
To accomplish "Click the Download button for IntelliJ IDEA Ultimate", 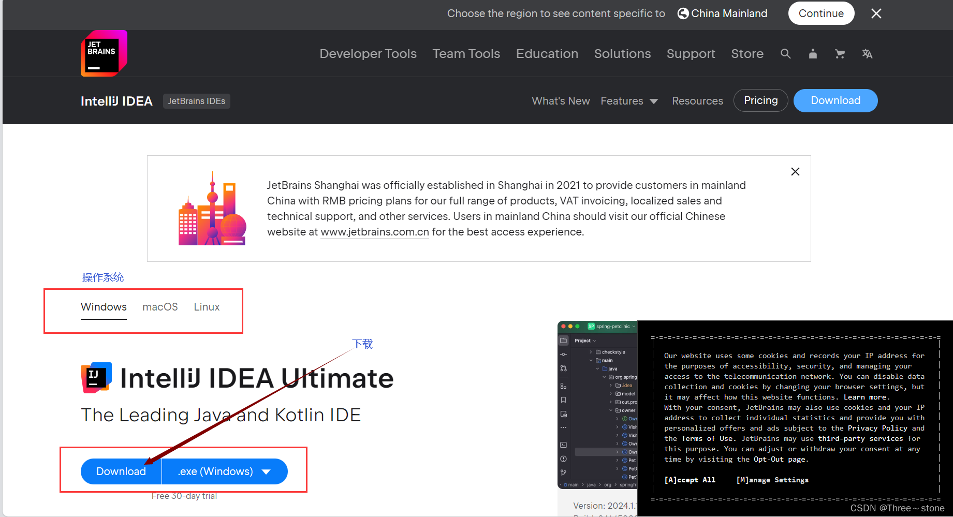I will (121, 471).
